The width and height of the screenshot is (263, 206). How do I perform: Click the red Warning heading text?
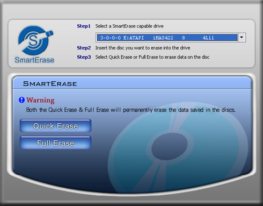(40, 100)
